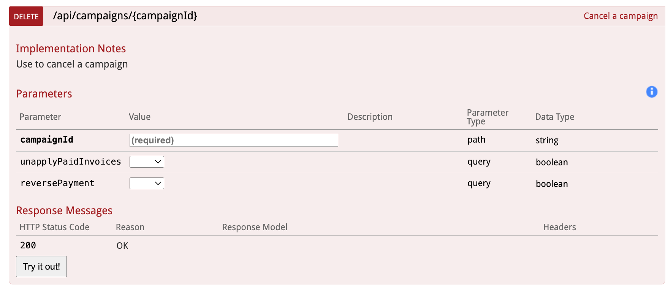This screenshot has width=668, height=292.
Task: Click the /api/campaigns/{campaignId} endpoint path
Action: [125, 16]
